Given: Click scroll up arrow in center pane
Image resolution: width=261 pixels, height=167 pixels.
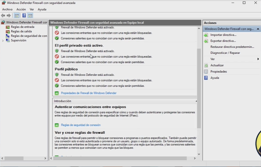Looking at the screenshot, I should click(199, 29).
